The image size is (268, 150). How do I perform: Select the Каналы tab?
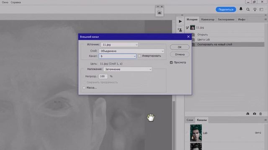(x=202, y=120)
